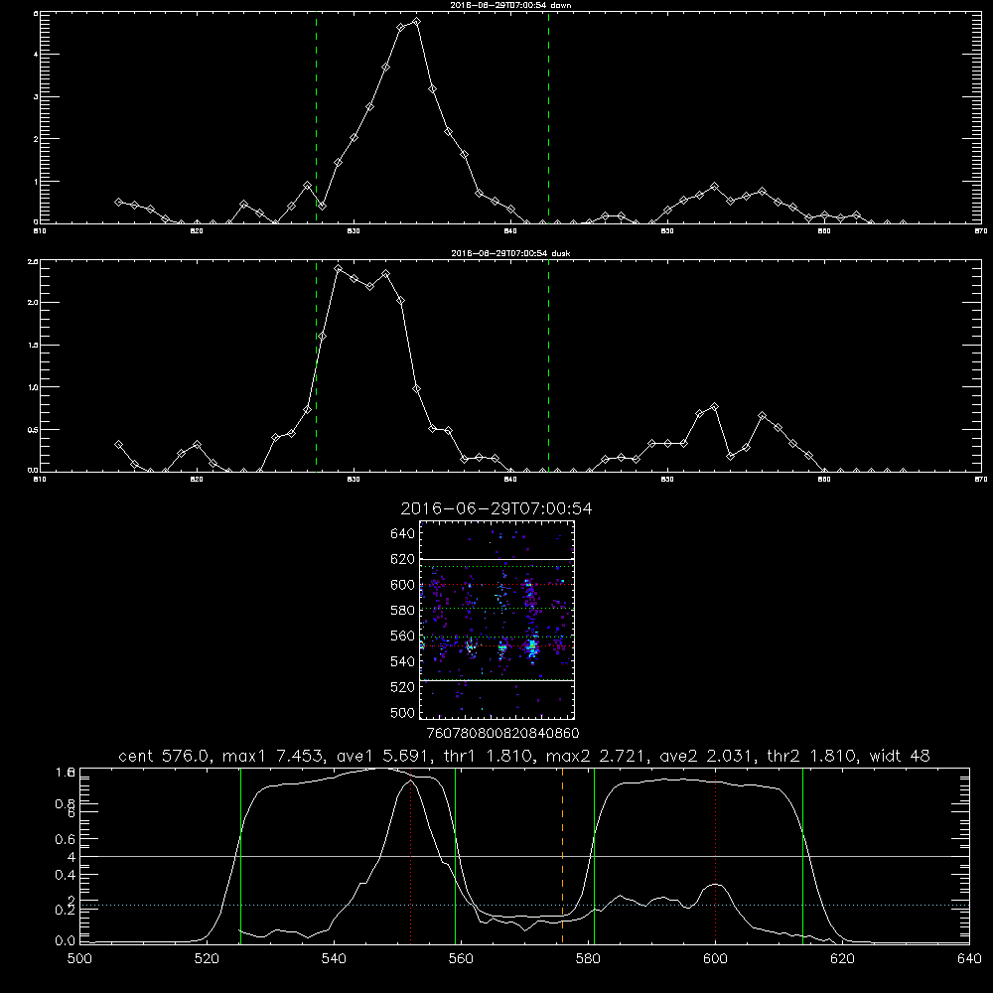Click the '580' y-axis label beside spectral image
The height and width of the screenshot is (993, 993).
(x=402, y=611)
